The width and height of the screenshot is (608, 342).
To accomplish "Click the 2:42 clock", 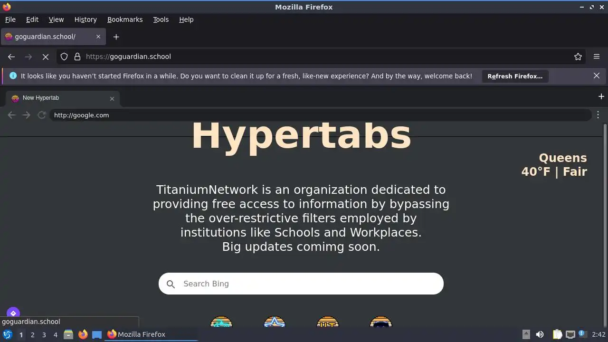I will pos(598,334).
